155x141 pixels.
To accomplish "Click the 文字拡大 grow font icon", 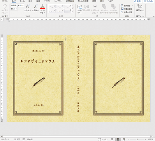I will pyautogui.click(x=28, y=7).
